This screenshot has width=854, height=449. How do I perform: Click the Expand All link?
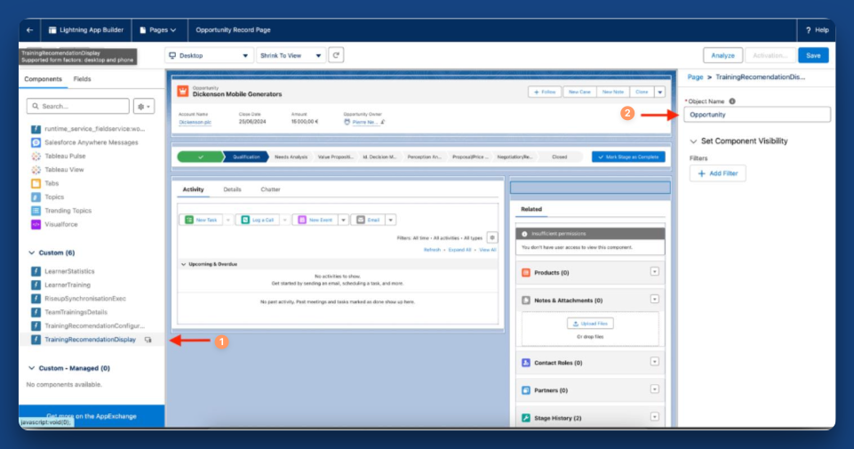pos(459,250)
